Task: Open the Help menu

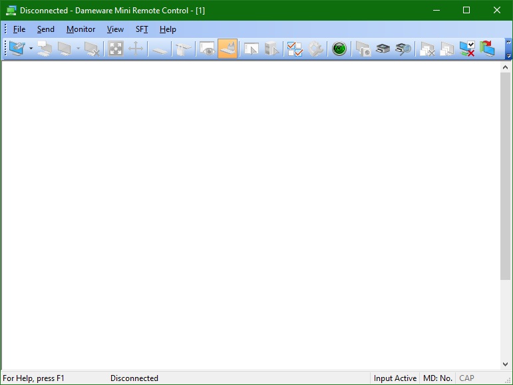Action: coord(168,29)
